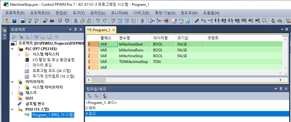
Task: Select 프로그램 코드 (34 스텝) item
Action: [52, 71]
